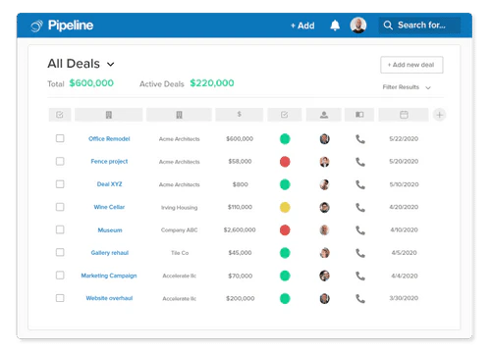This screenshot has width=491, height=353.
Task: Click owner avatar in Museum row
Action: [324, 230]
